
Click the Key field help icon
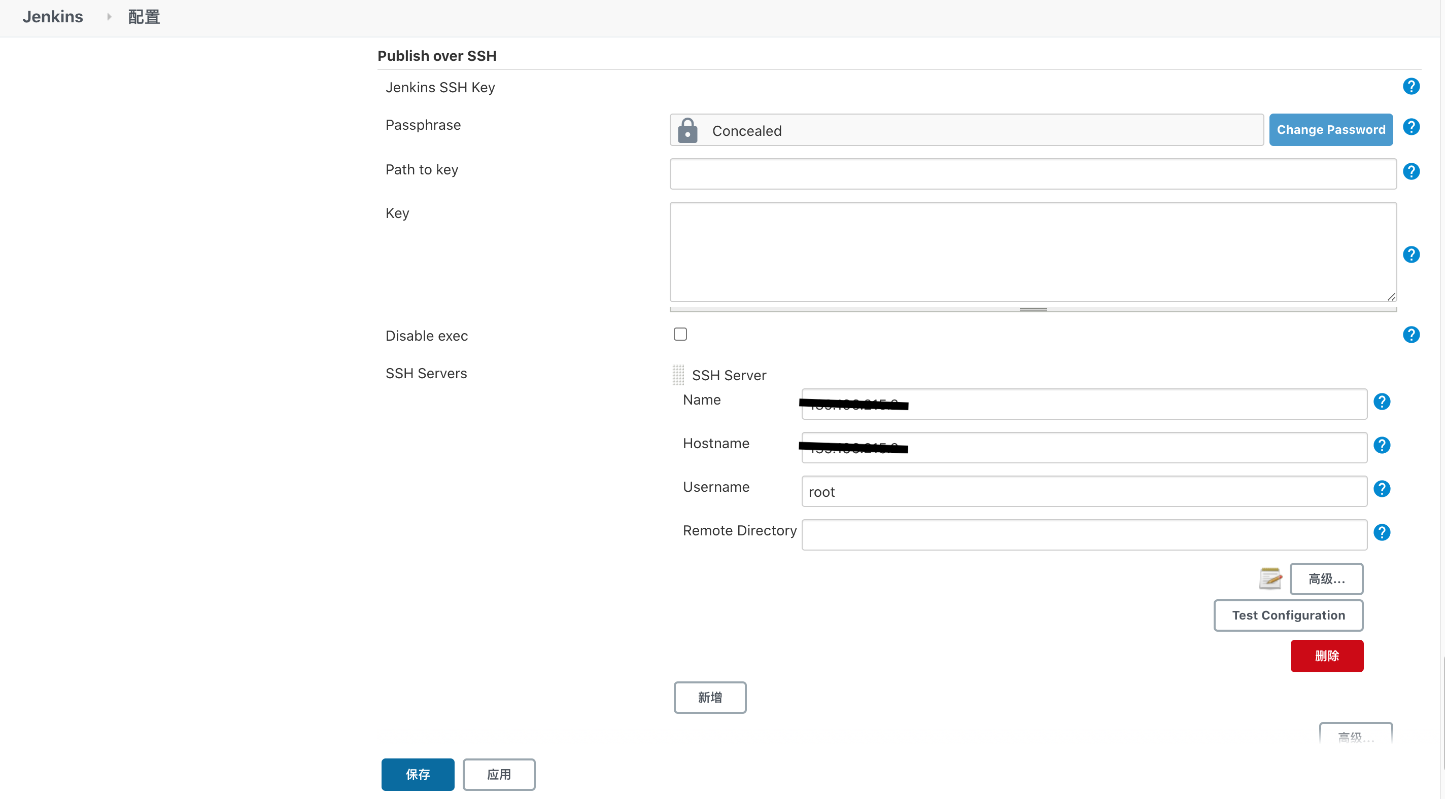point(1412,253)
